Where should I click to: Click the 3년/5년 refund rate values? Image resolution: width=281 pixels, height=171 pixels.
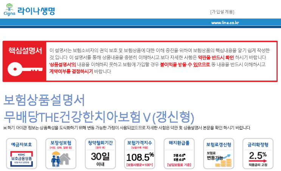(x=179, y=157)
